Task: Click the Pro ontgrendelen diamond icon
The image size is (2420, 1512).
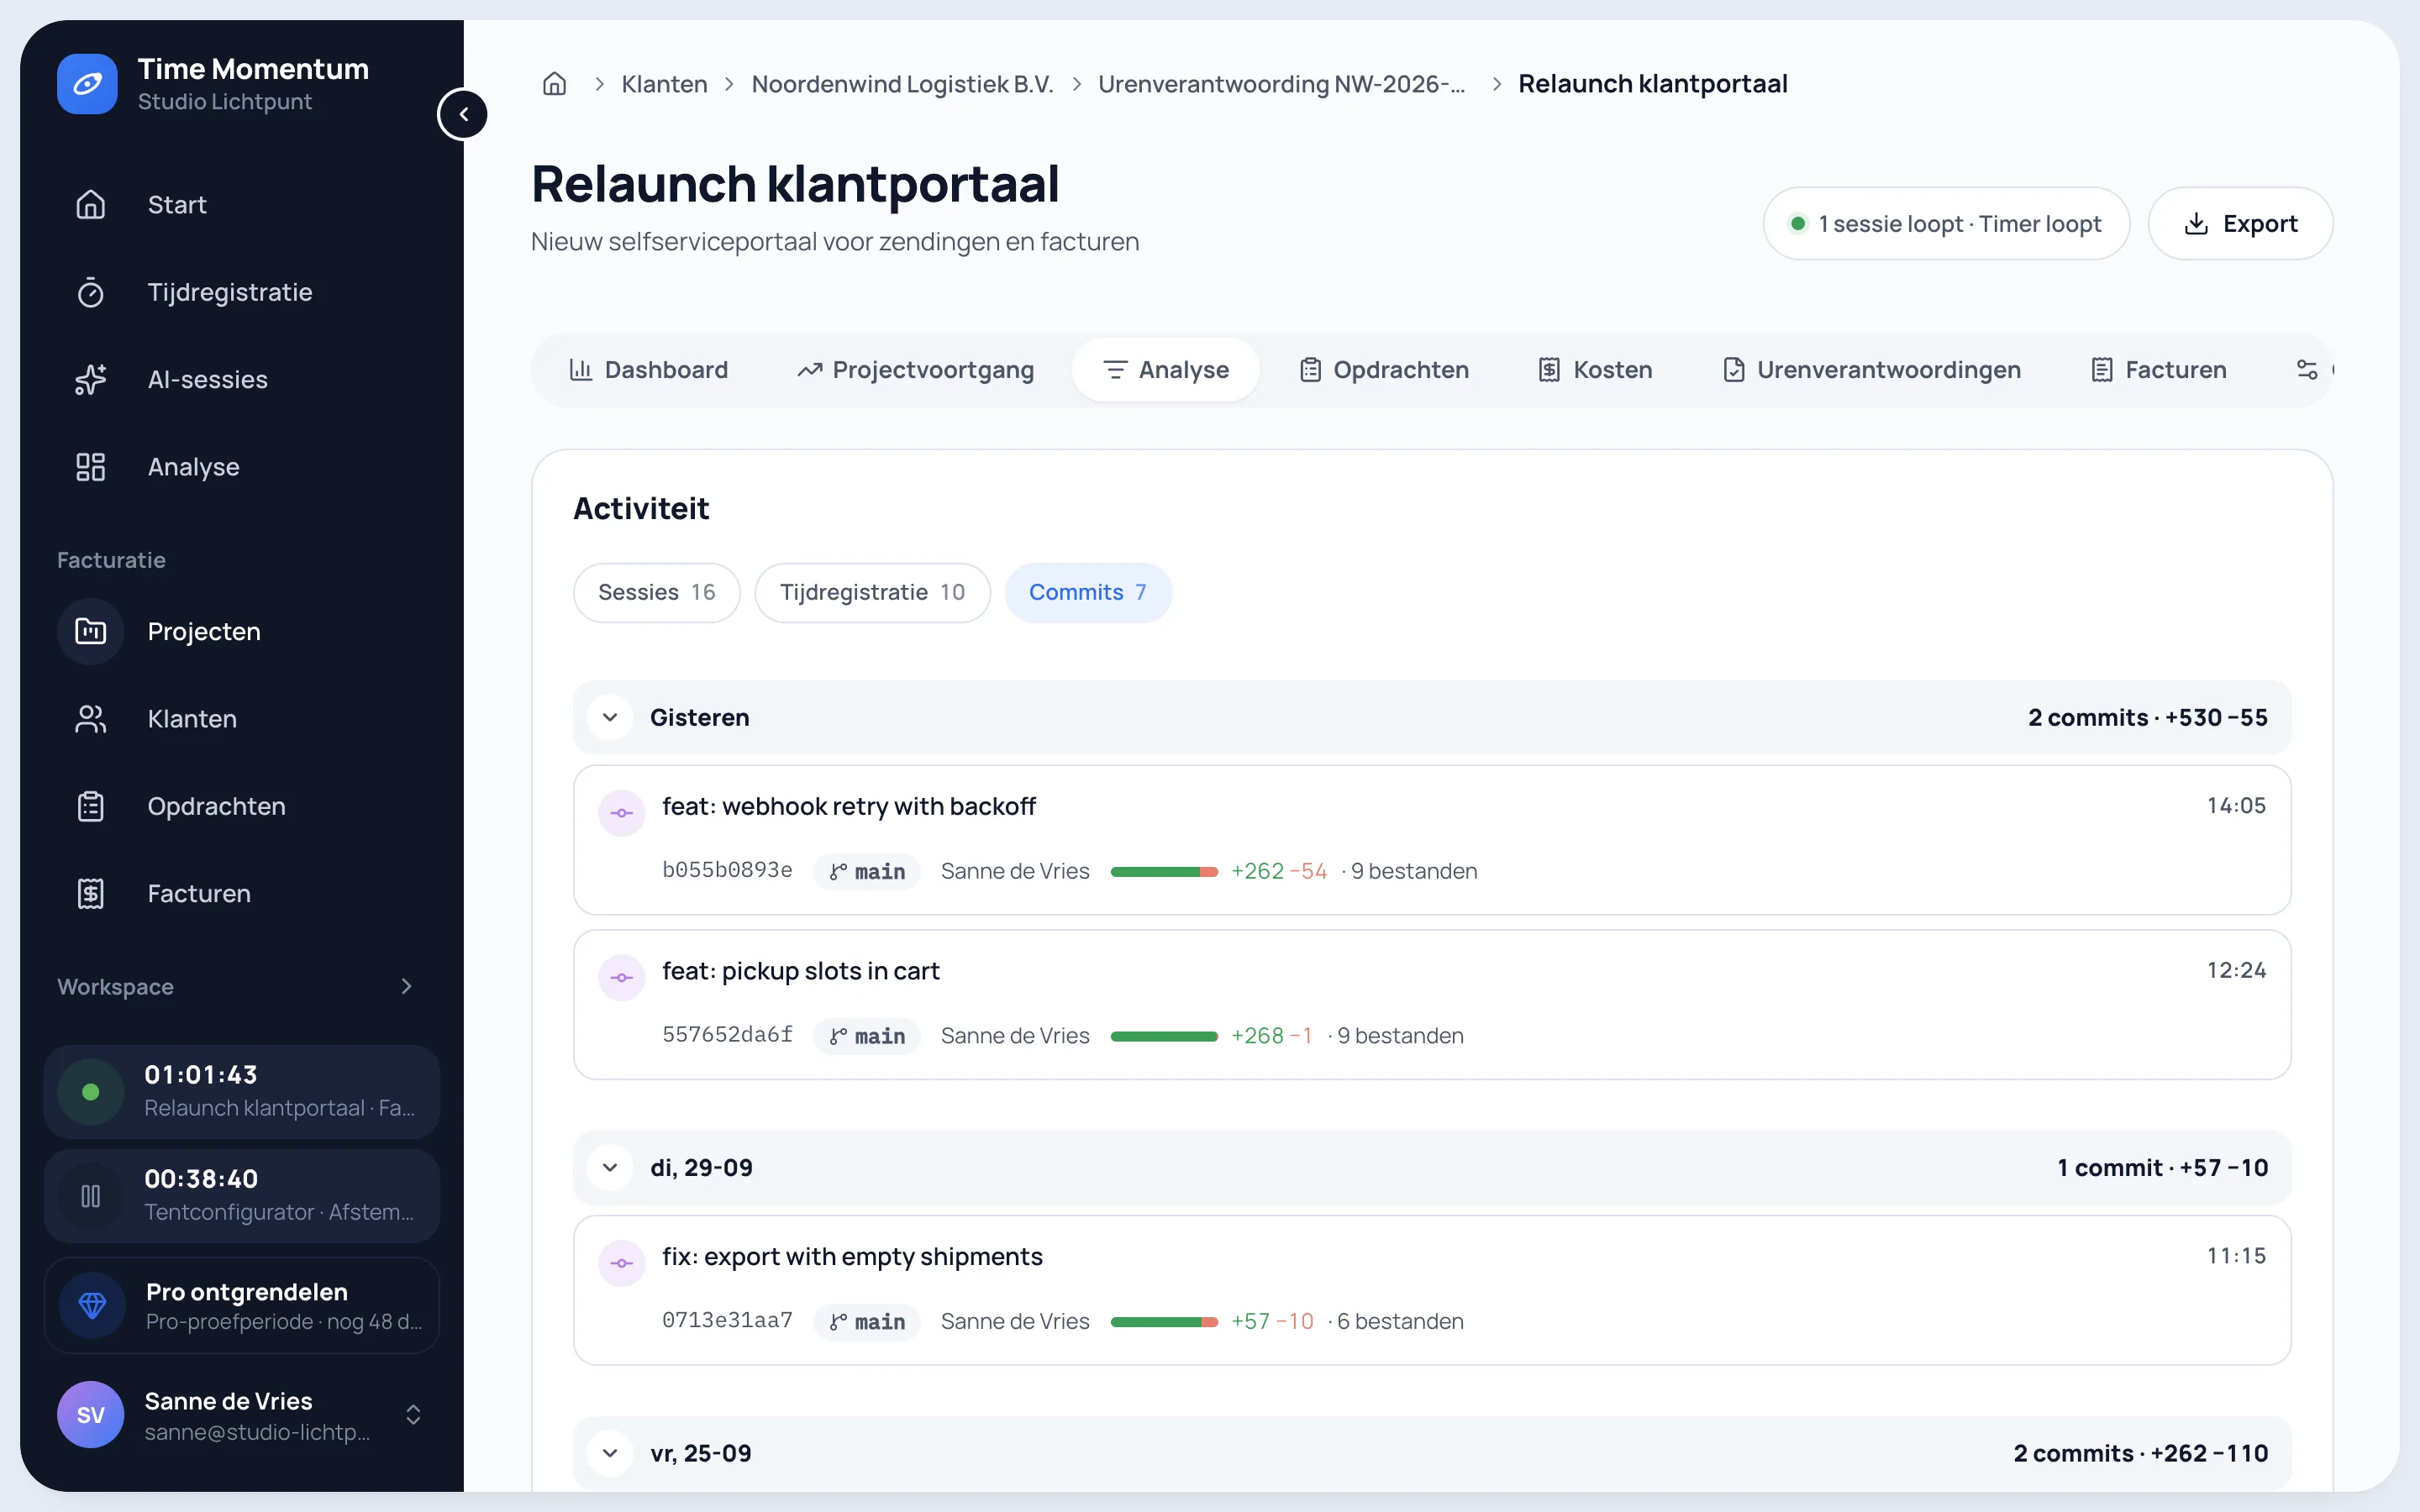Action: [92, 1305]
